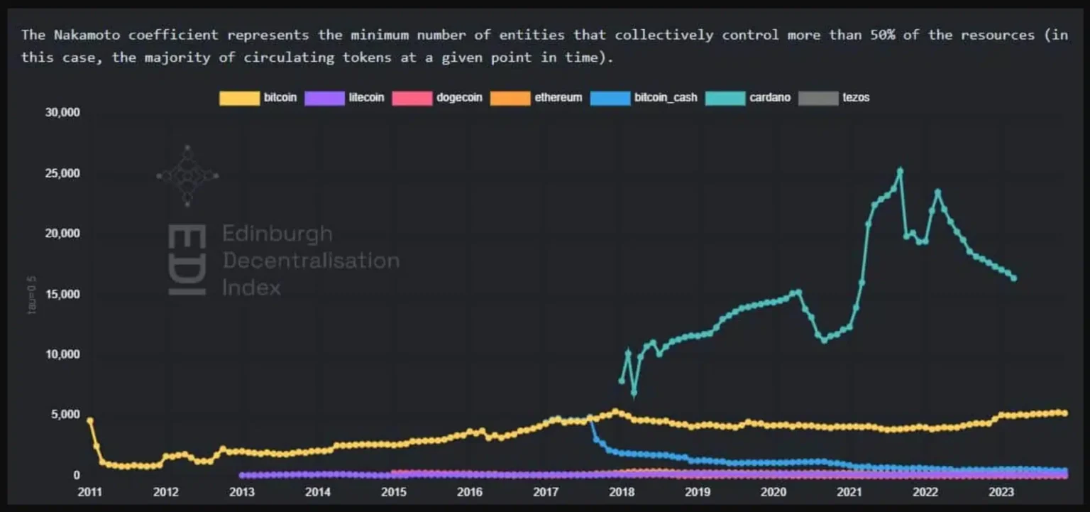The image size is (1090, 512).
Task: Click the purple litecoin legend color swatch
Action: 325,98
